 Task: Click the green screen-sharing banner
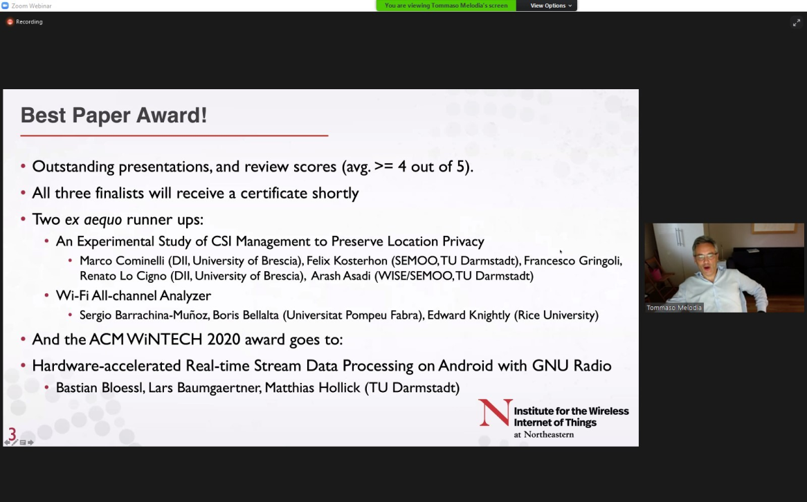click(445, 6)
